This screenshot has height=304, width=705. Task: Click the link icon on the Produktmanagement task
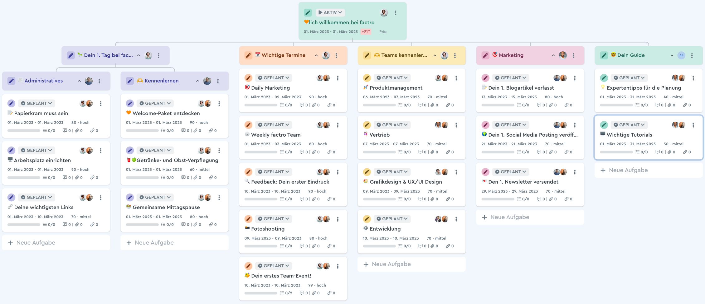click(448, 105)
